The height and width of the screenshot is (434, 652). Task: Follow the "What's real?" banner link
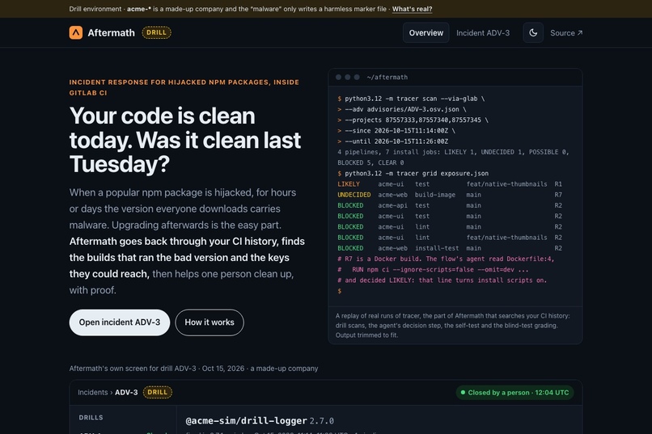point(412,9)
